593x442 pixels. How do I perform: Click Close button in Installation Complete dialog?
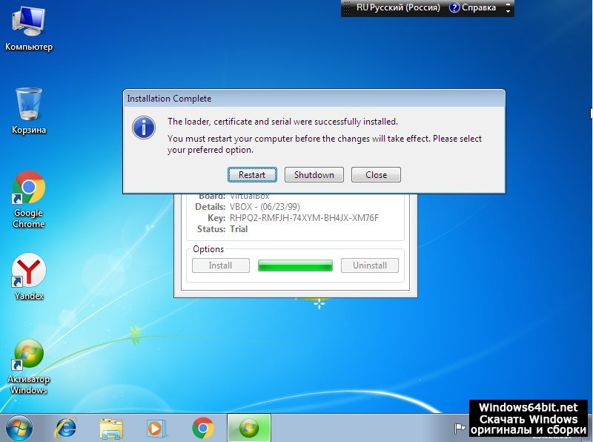(x=376, y=175)
